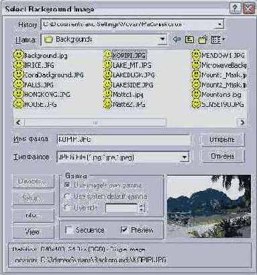Select the Background.jpg file icon
The image size is (257, 275).
pyautogui.click(x=19, y=55)
